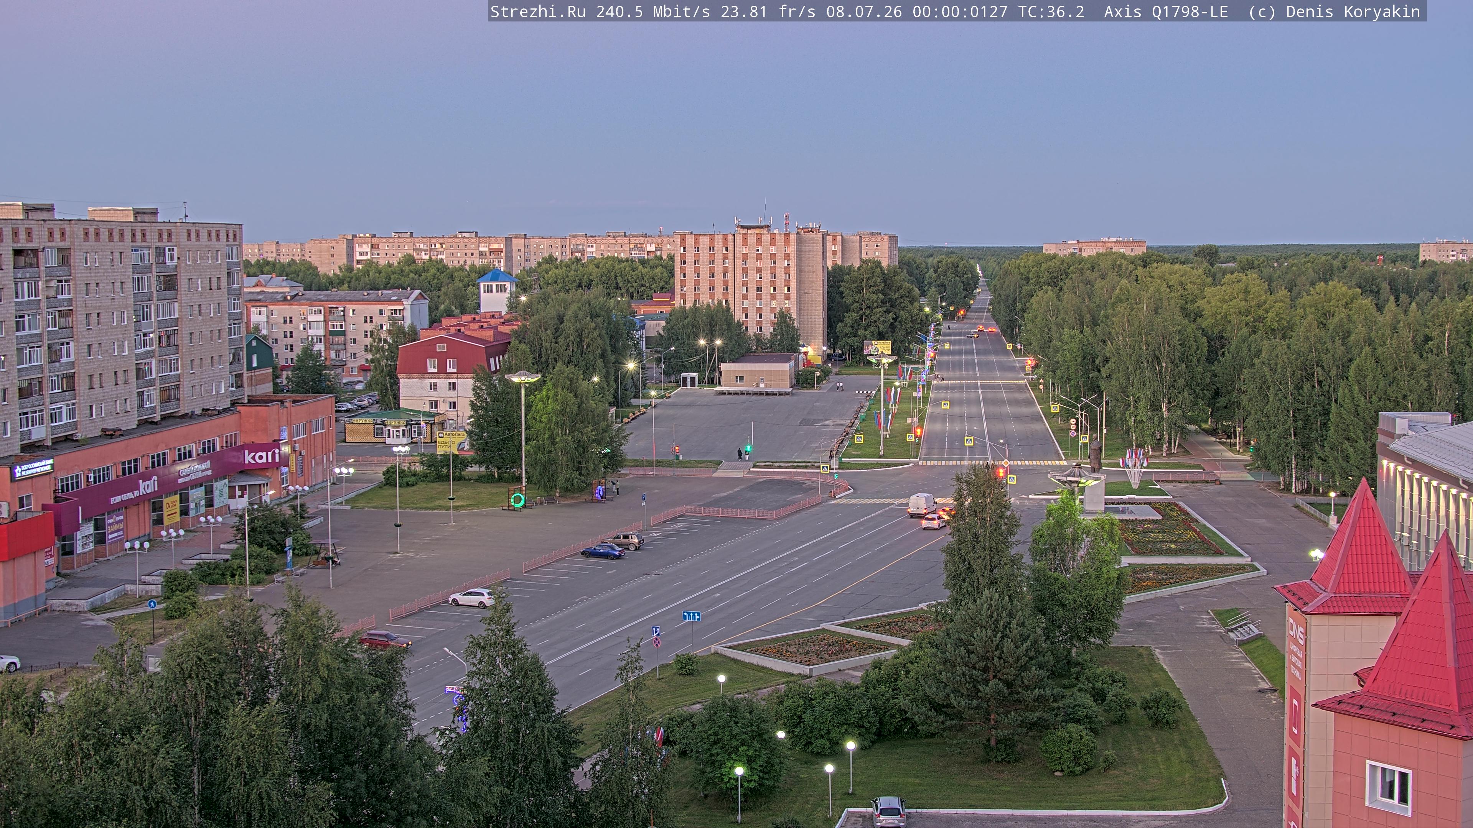Screen dimensions: 1473x828
Task: Click the (c) Denis Koryakin credit
Action: (x=1334, y=11)
